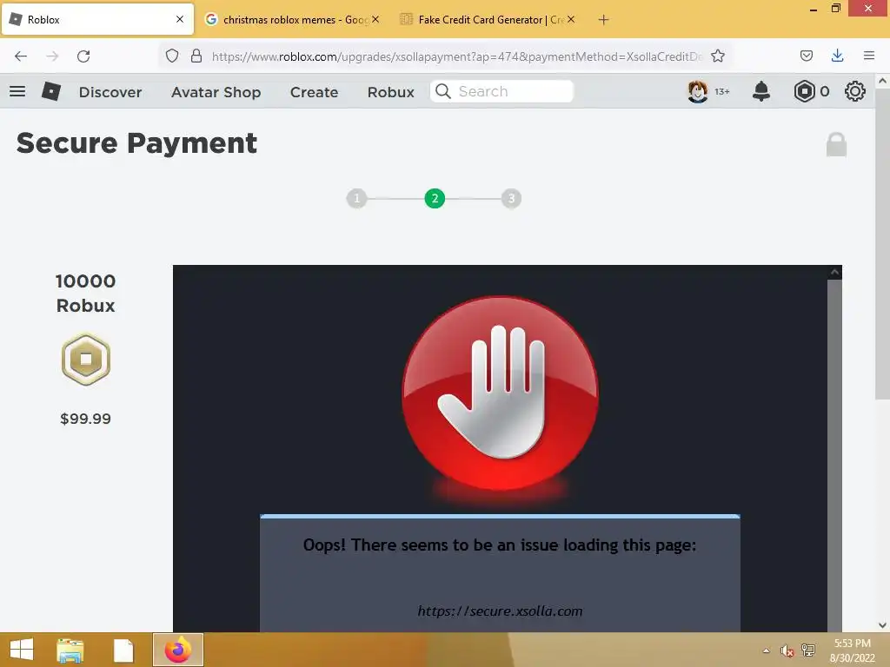Click the network tray icon
Screen dimensions: 890x667
click(x=808, y=650)
